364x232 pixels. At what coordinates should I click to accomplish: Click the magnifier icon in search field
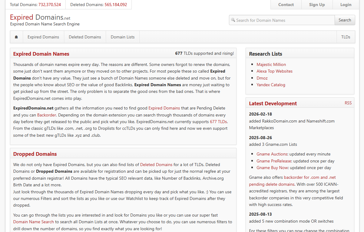(233, 20)
